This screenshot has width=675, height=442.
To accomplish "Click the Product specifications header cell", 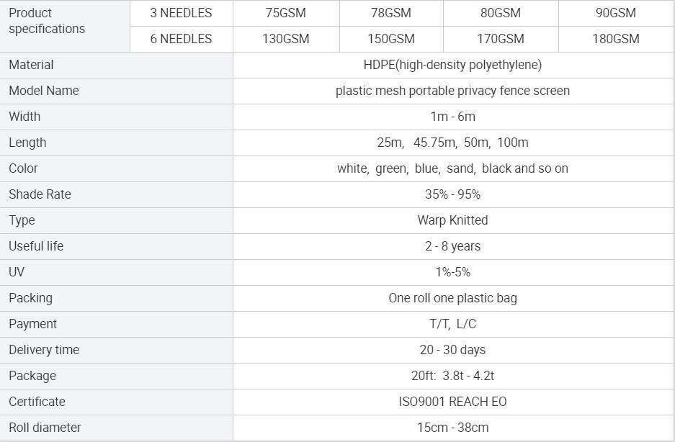I will pyautogui.click(x=47, y=21).
